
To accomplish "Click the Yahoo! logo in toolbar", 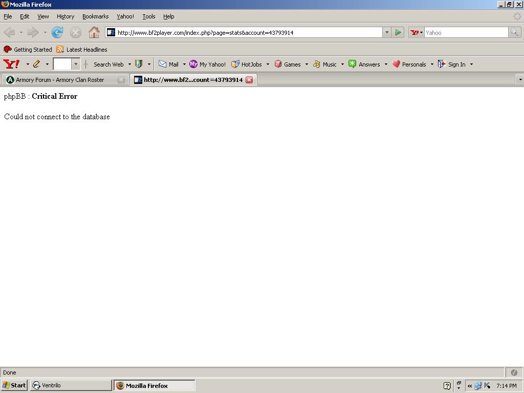I will 11,64.
